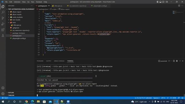
Task: Open playwright.config.js in explorer tree
Action: [x=19, y=38]
